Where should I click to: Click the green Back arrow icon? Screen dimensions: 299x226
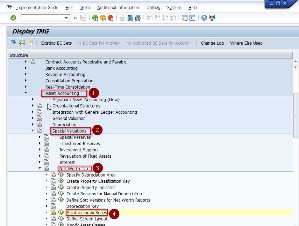click(x=95, y=18)
